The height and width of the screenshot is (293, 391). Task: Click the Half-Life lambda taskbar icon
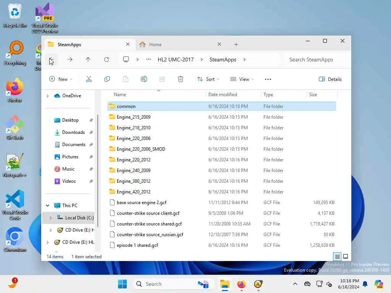pyautogui.click(x=258, y=284)
